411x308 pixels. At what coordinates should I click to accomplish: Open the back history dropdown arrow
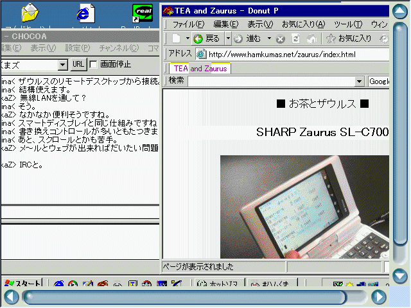[x=228, y=38]
